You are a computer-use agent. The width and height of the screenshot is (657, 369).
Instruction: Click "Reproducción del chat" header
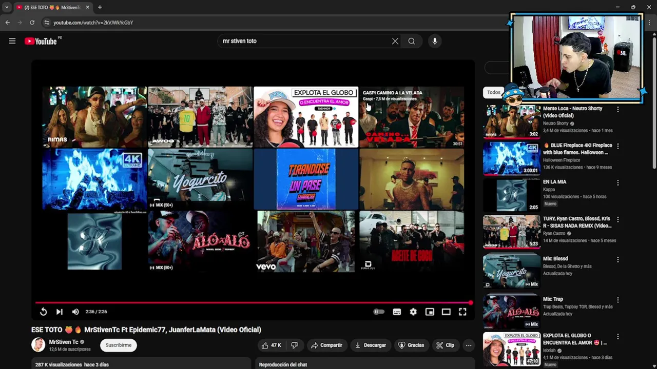tap(283, 365)
